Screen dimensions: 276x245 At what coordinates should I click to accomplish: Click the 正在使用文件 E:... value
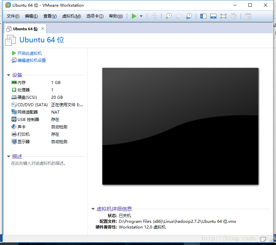pos(67,105)
